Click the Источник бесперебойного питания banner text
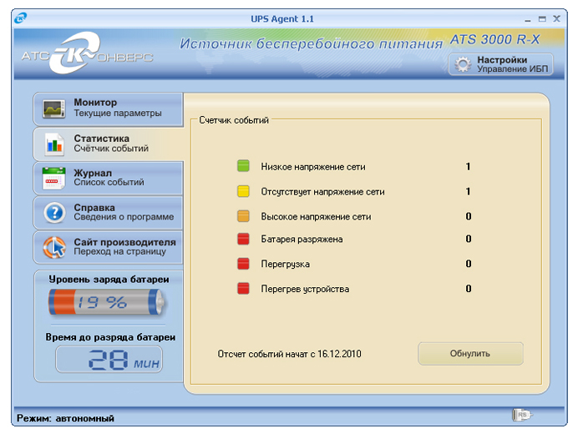The width and height of the screenshot is (578, 434). point(311,44)
